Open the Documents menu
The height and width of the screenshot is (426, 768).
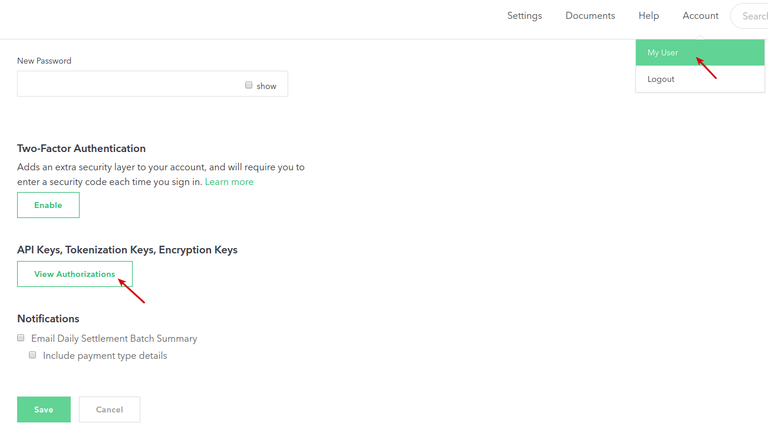pos(590,16)
